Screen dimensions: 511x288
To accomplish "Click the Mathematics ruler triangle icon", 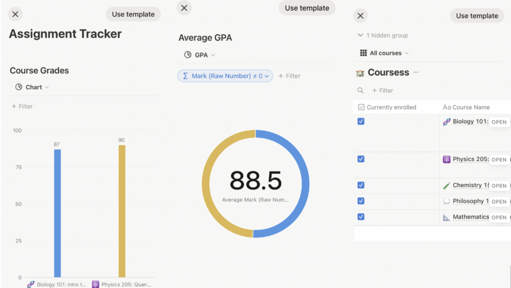I will [446, 217].
